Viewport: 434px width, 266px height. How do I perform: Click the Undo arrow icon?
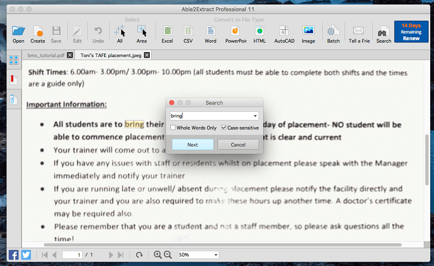click(98, 31)
